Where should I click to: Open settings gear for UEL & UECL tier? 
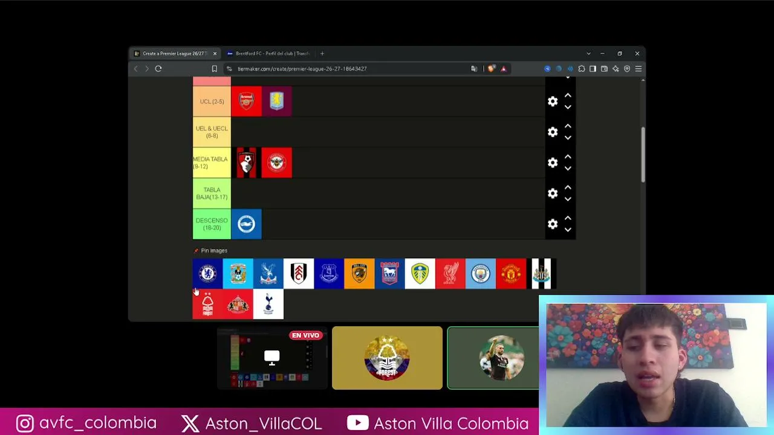pyautogui.click(x=553, y=132)
